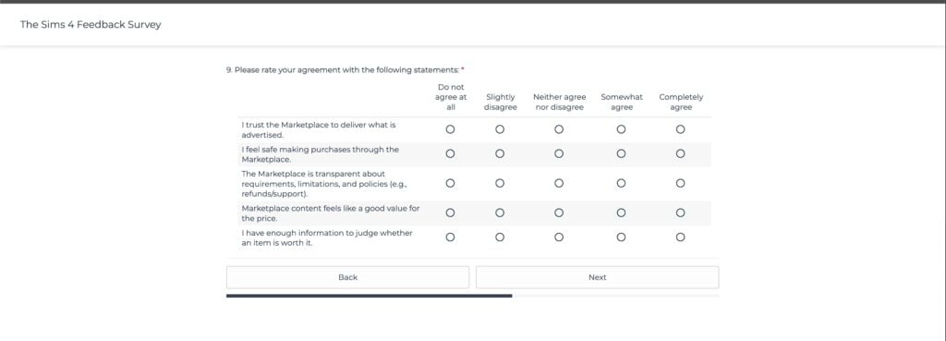Select 'Do not agree at all' for enough information
This screenshot has width=946, height=341.
click(450, 237)
